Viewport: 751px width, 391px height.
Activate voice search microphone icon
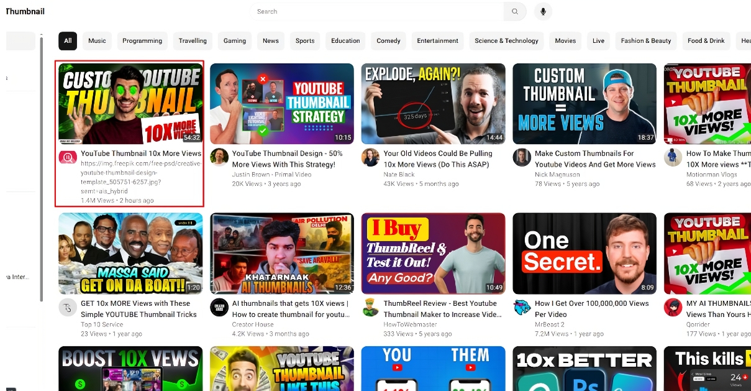(543, 11)
